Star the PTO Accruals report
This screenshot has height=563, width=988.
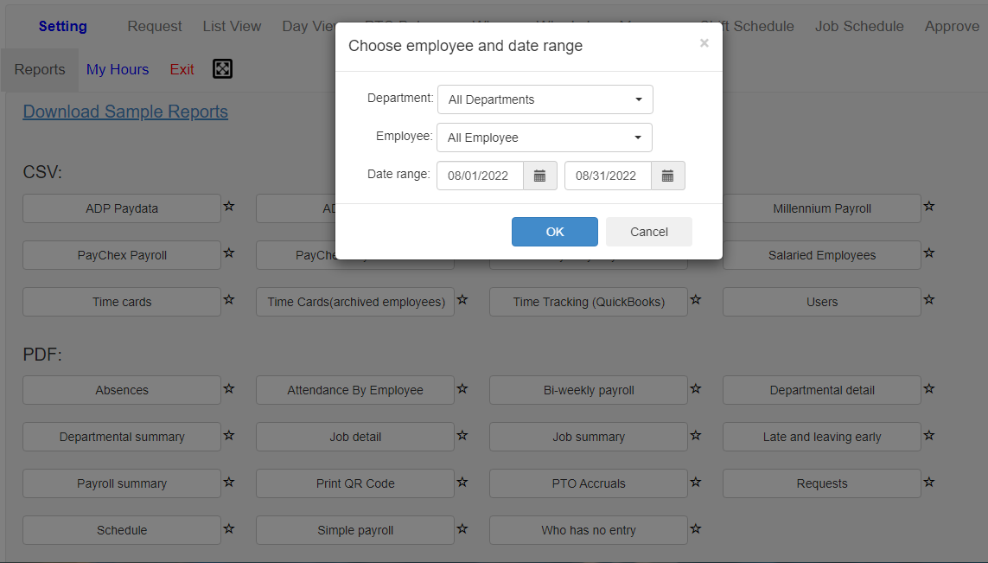[696, 482]
